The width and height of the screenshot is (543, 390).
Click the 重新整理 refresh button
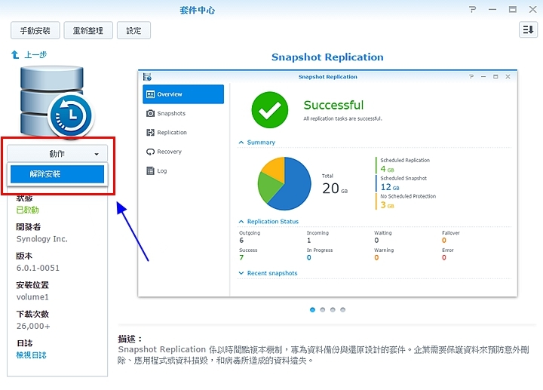pyautogui.click(x=88, y=30)
